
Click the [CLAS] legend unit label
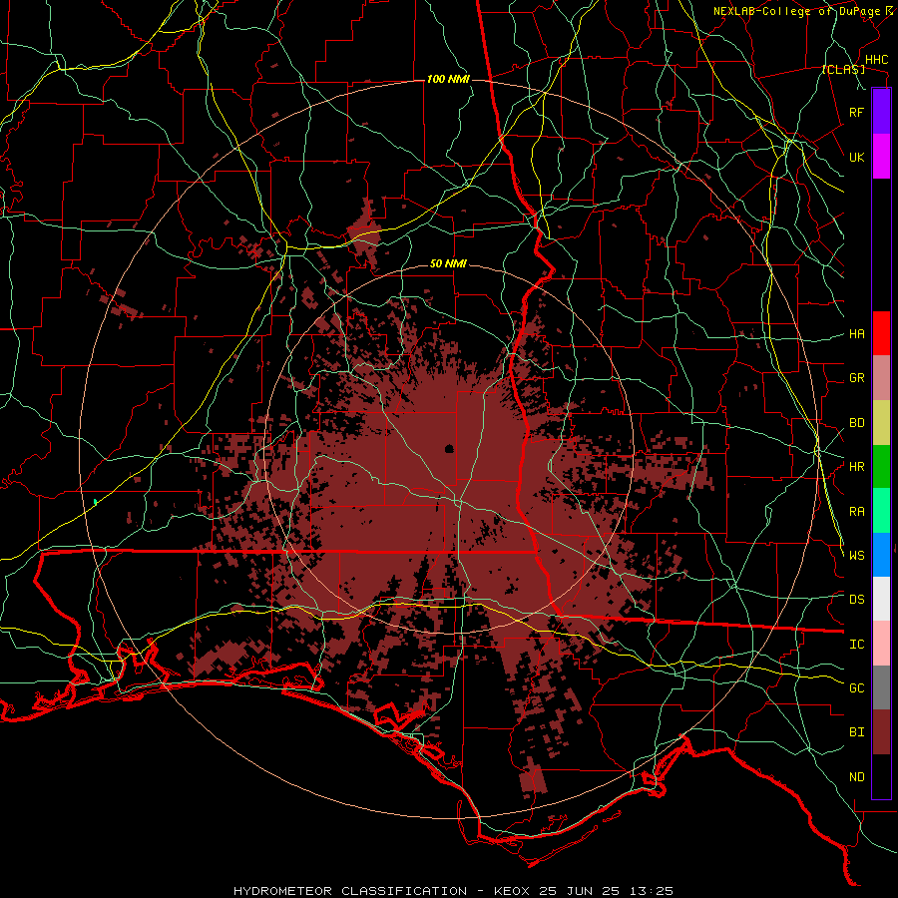[x=843, y=70]
